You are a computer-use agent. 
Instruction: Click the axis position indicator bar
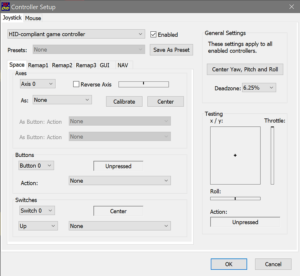(x=144, y=84)
